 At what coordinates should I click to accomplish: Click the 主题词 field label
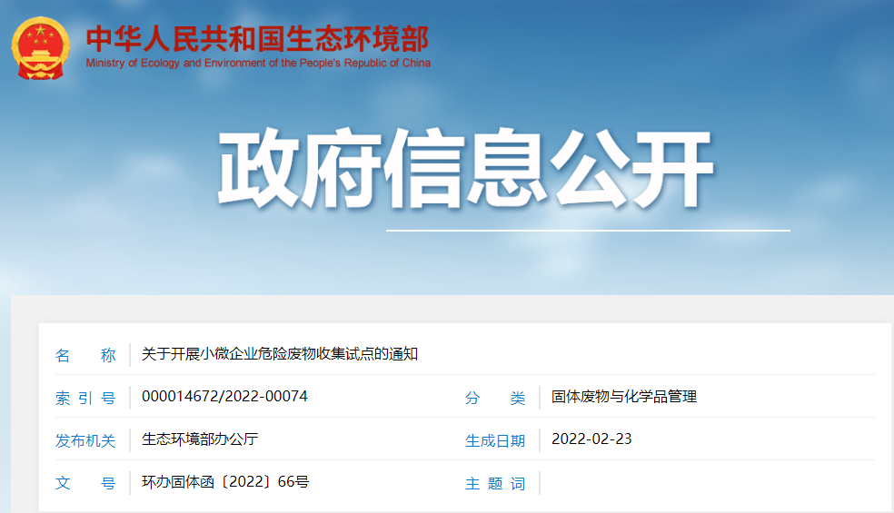click(x=495, y=483)
